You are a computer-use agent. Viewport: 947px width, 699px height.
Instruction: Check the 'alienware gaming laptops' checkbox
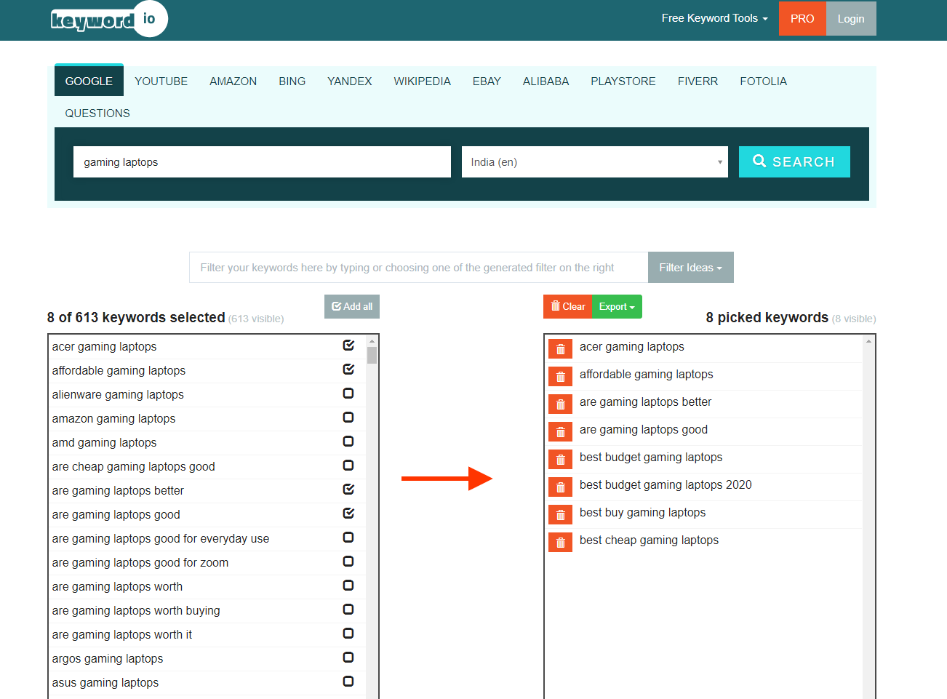348,394
